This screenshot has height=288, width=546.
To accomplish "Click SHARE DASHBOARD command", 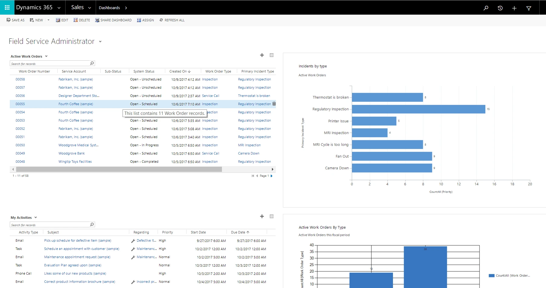I will [113, 20].
